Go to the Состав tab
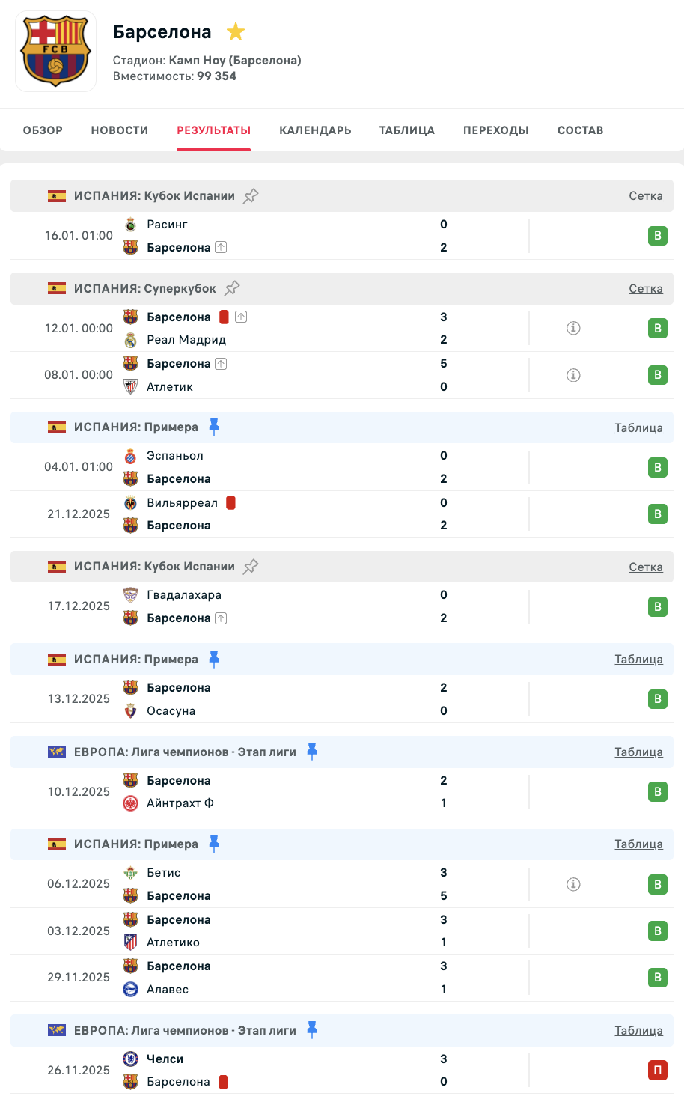This screenshot has height=1096, width=684. 580,130
